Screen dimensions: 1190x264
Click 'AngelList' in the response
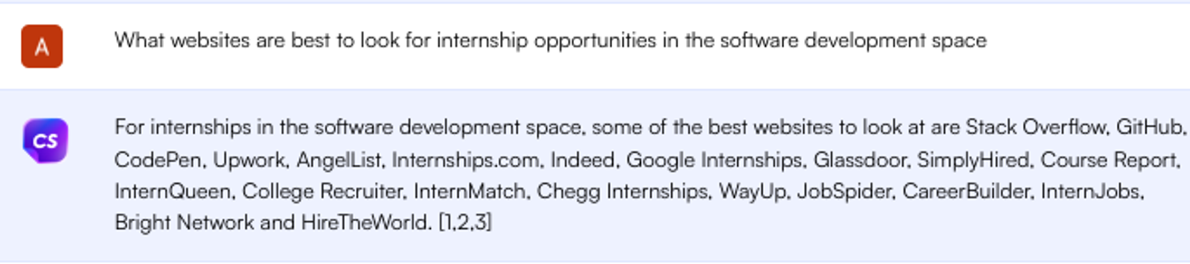pyautogui.click(x=339, y=160)
